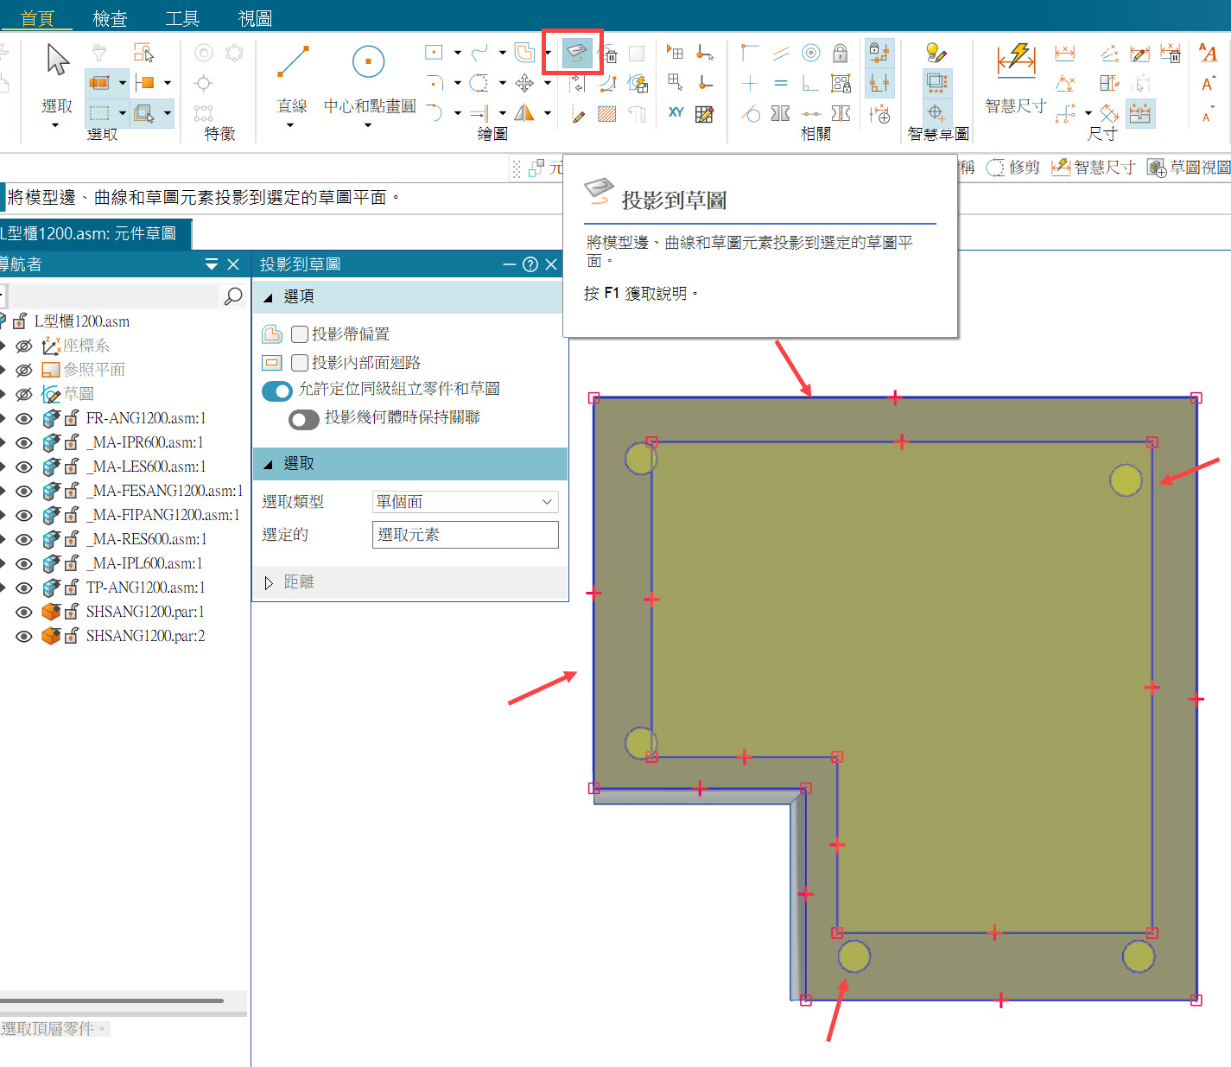
Task: Check the 投影內部面迴路 option
Action: pyautogui.click(x=300, y=363)
